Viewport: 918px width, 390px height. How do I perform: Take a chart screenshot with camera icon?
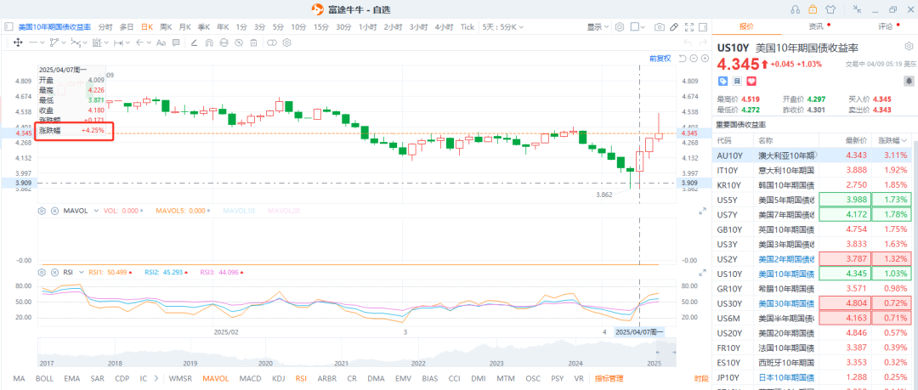tap(660, 27)
